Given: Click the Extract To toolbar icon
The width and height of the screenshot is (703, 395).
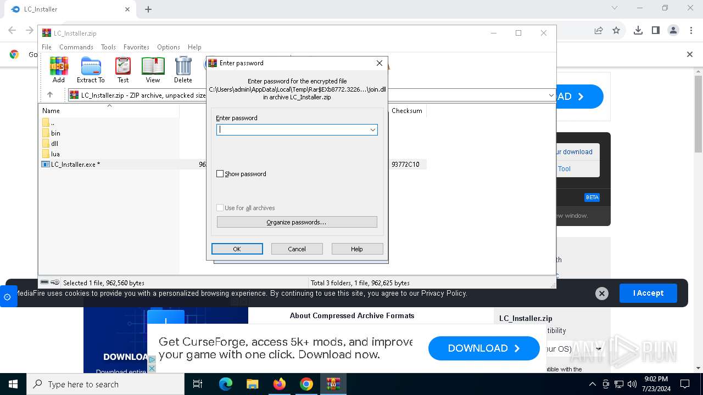Looking at the screenshot, I should tap(91, 70).
